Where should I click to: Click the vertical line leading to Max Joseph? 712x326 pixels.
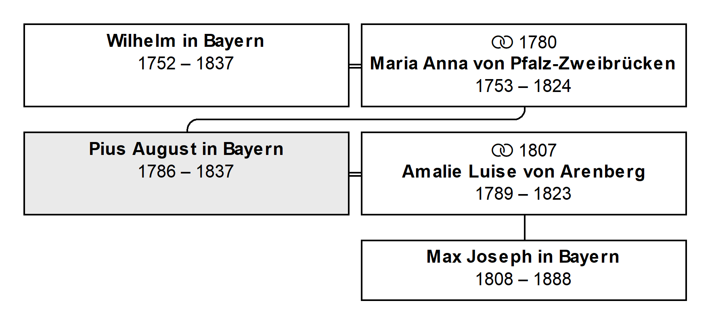524,228
